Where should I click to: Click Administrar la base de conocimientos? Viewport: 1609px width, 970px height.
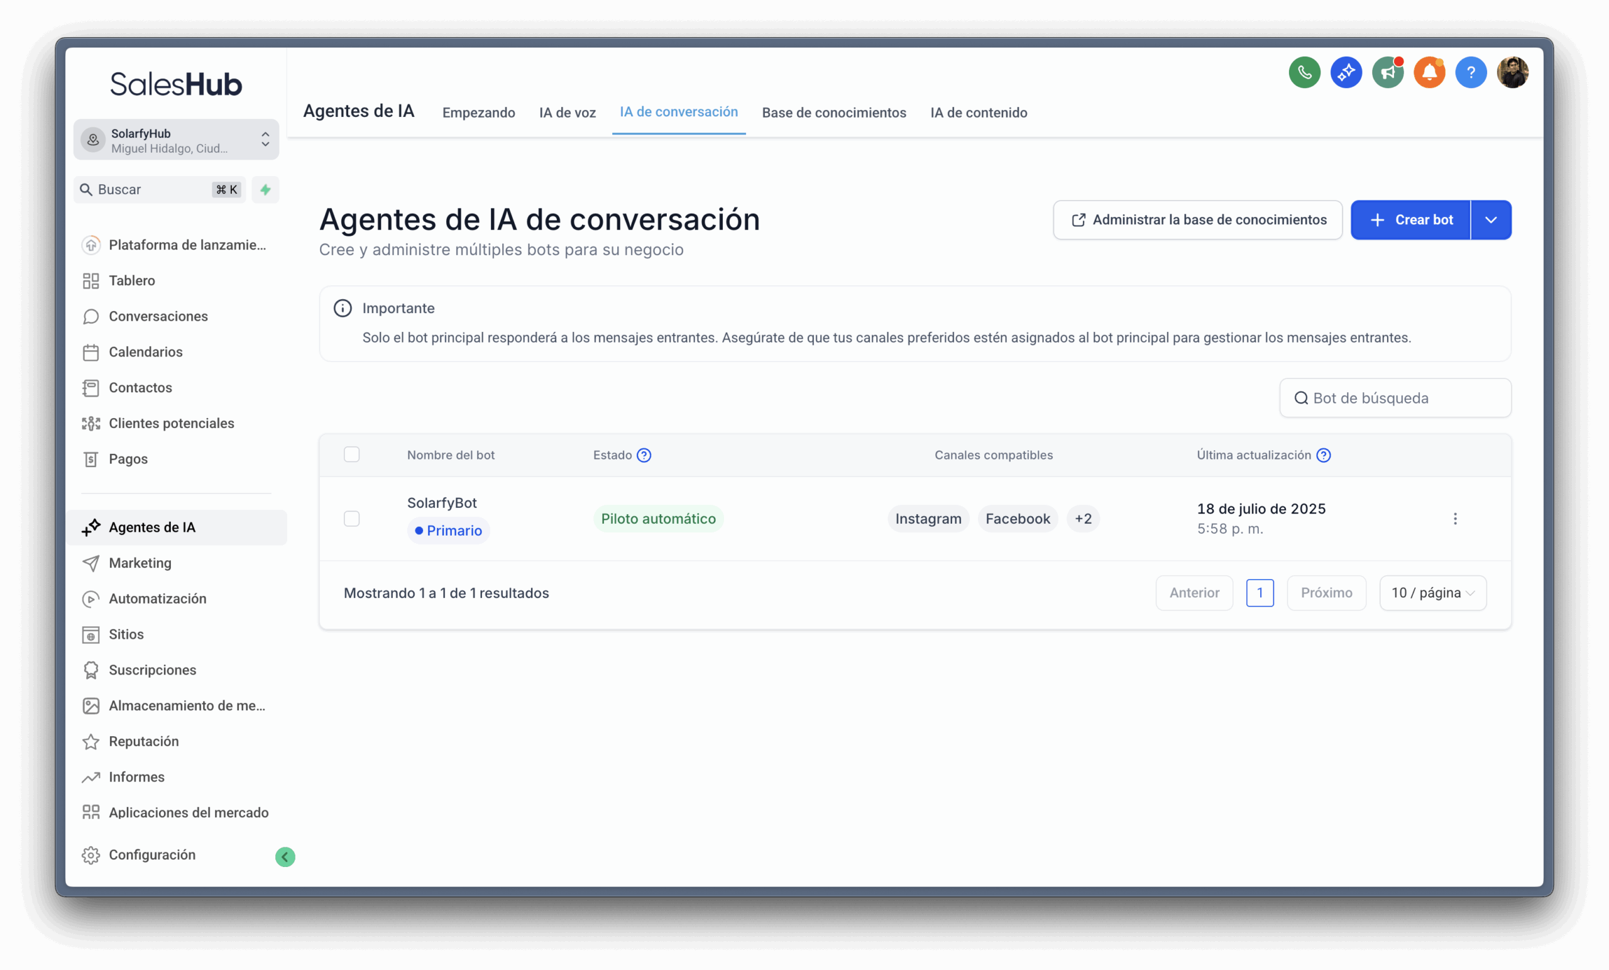pos(1197,219)
